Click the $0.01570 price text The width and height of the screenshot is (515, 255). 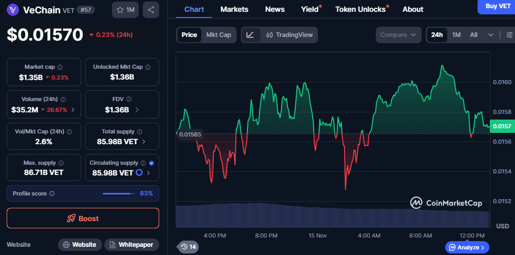(x=45, y=35)
